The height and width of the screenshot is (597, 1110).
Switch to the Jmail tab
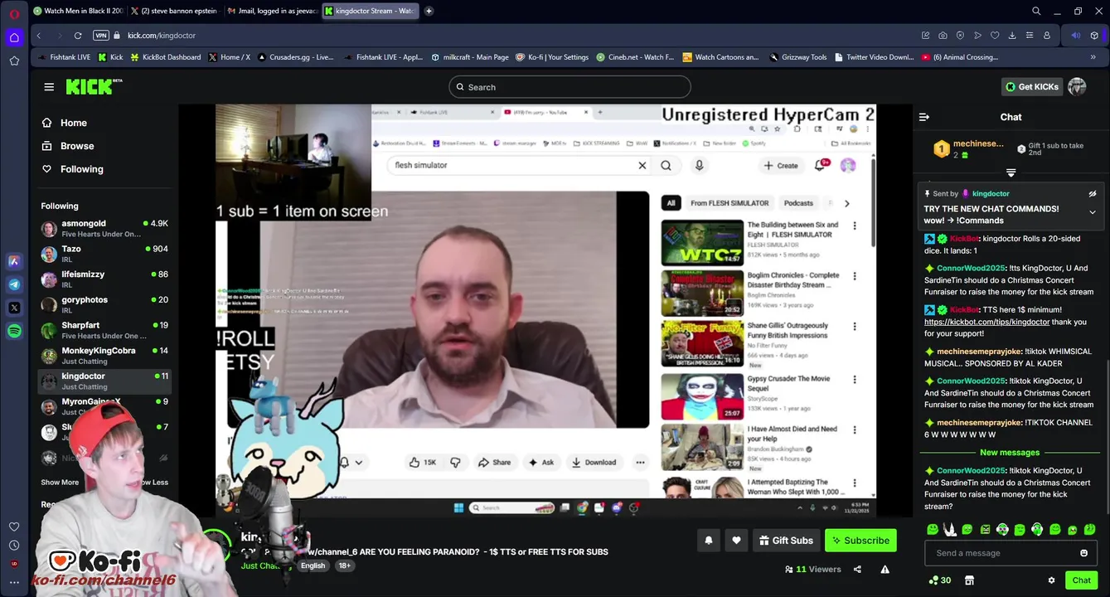click(x=272, y=11)
